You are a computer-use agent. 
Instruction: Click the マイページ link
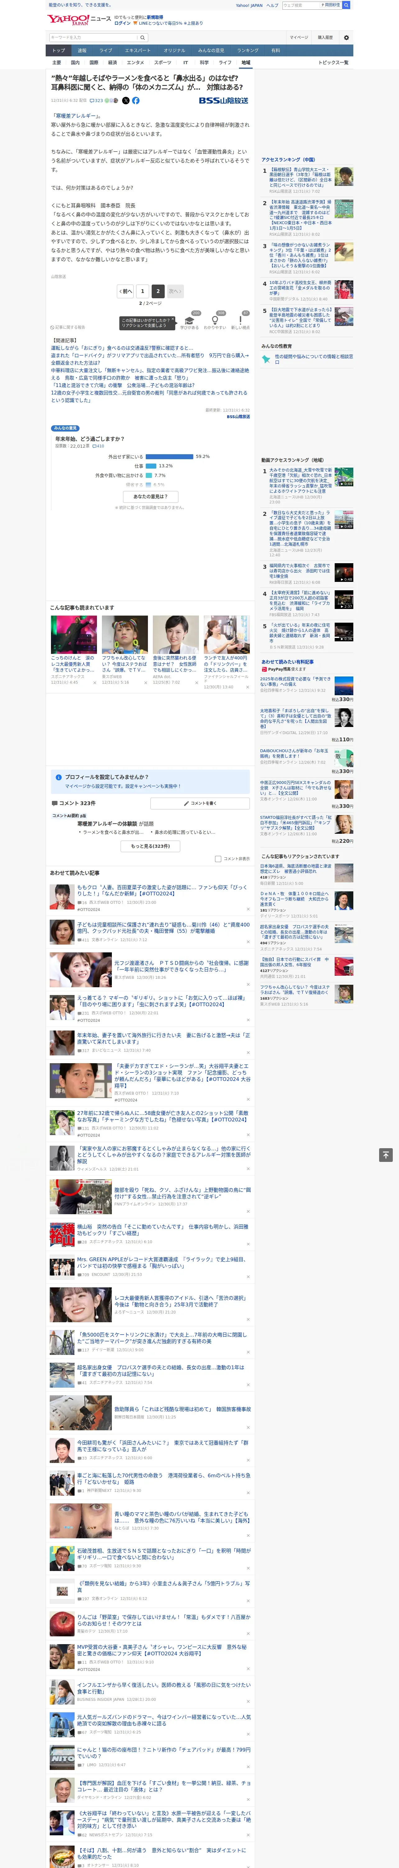[x=299, y=37]
